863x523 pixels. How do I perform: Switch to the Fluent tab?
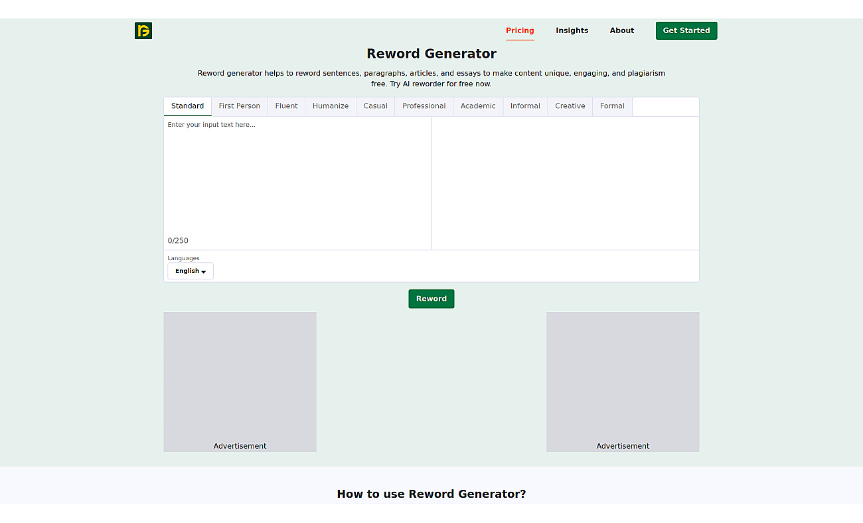coord(287,106)
